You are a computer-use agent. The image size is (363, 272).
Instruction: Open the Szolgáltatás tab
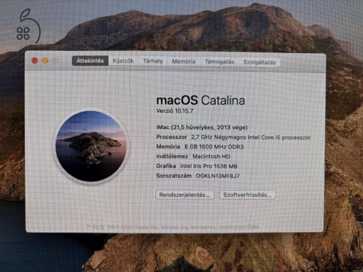259,62
